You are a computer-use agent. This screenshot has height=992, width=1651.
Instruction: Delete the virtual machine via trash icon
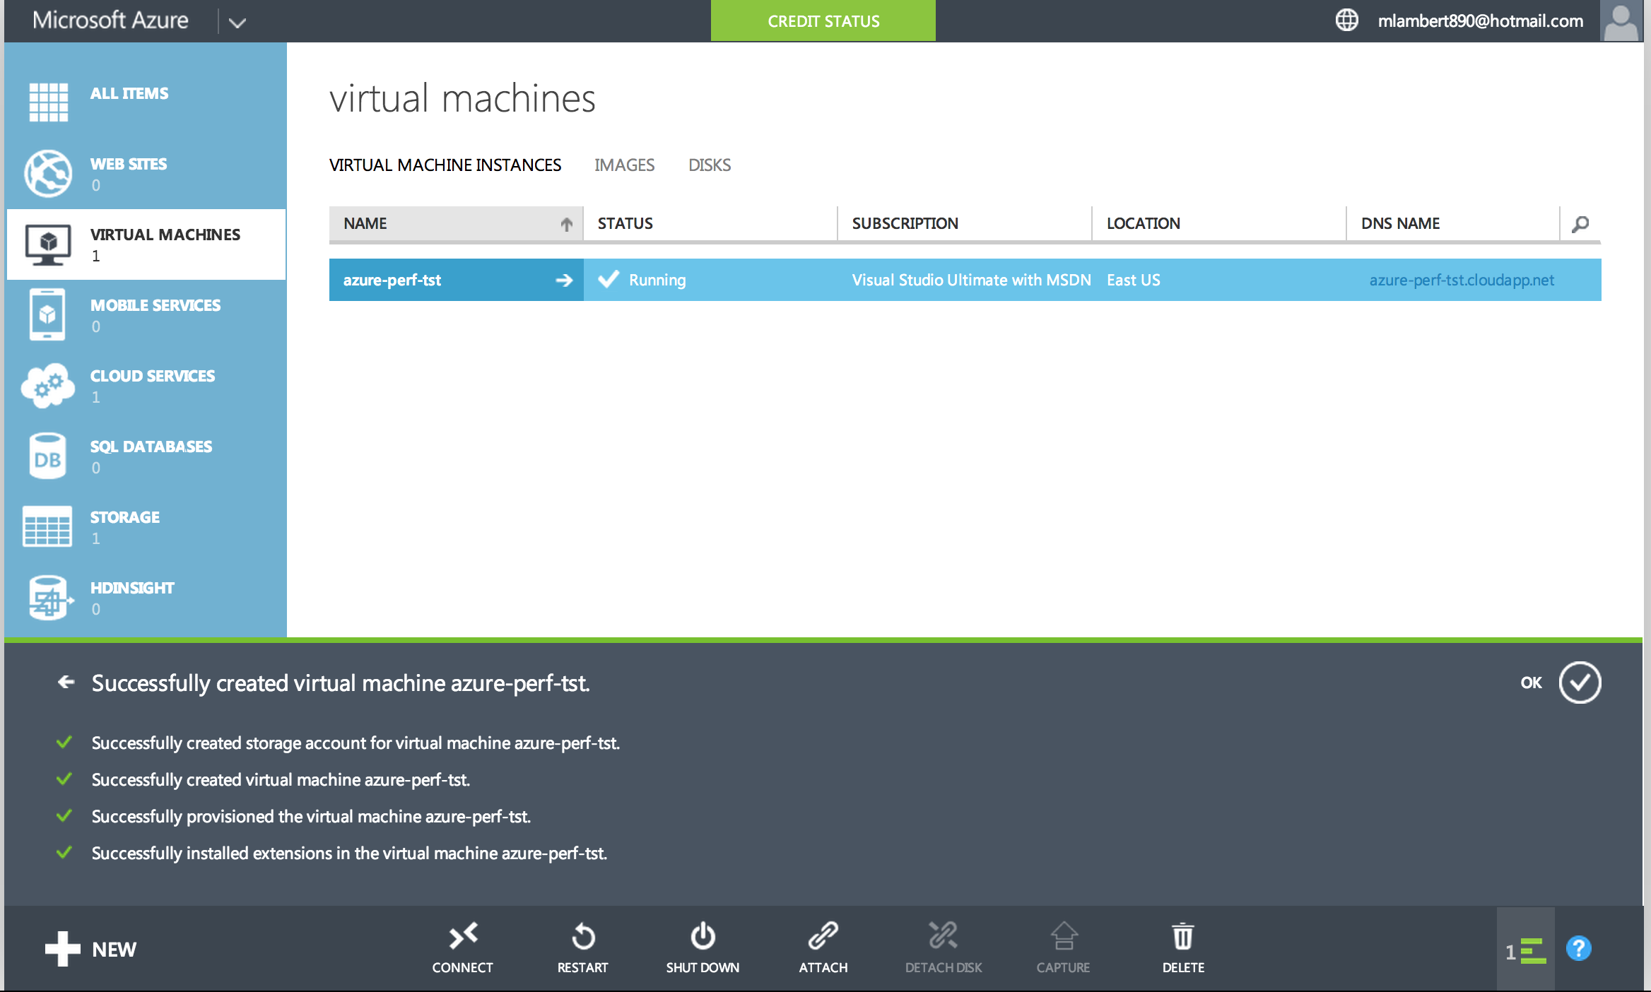(1183, 937)
